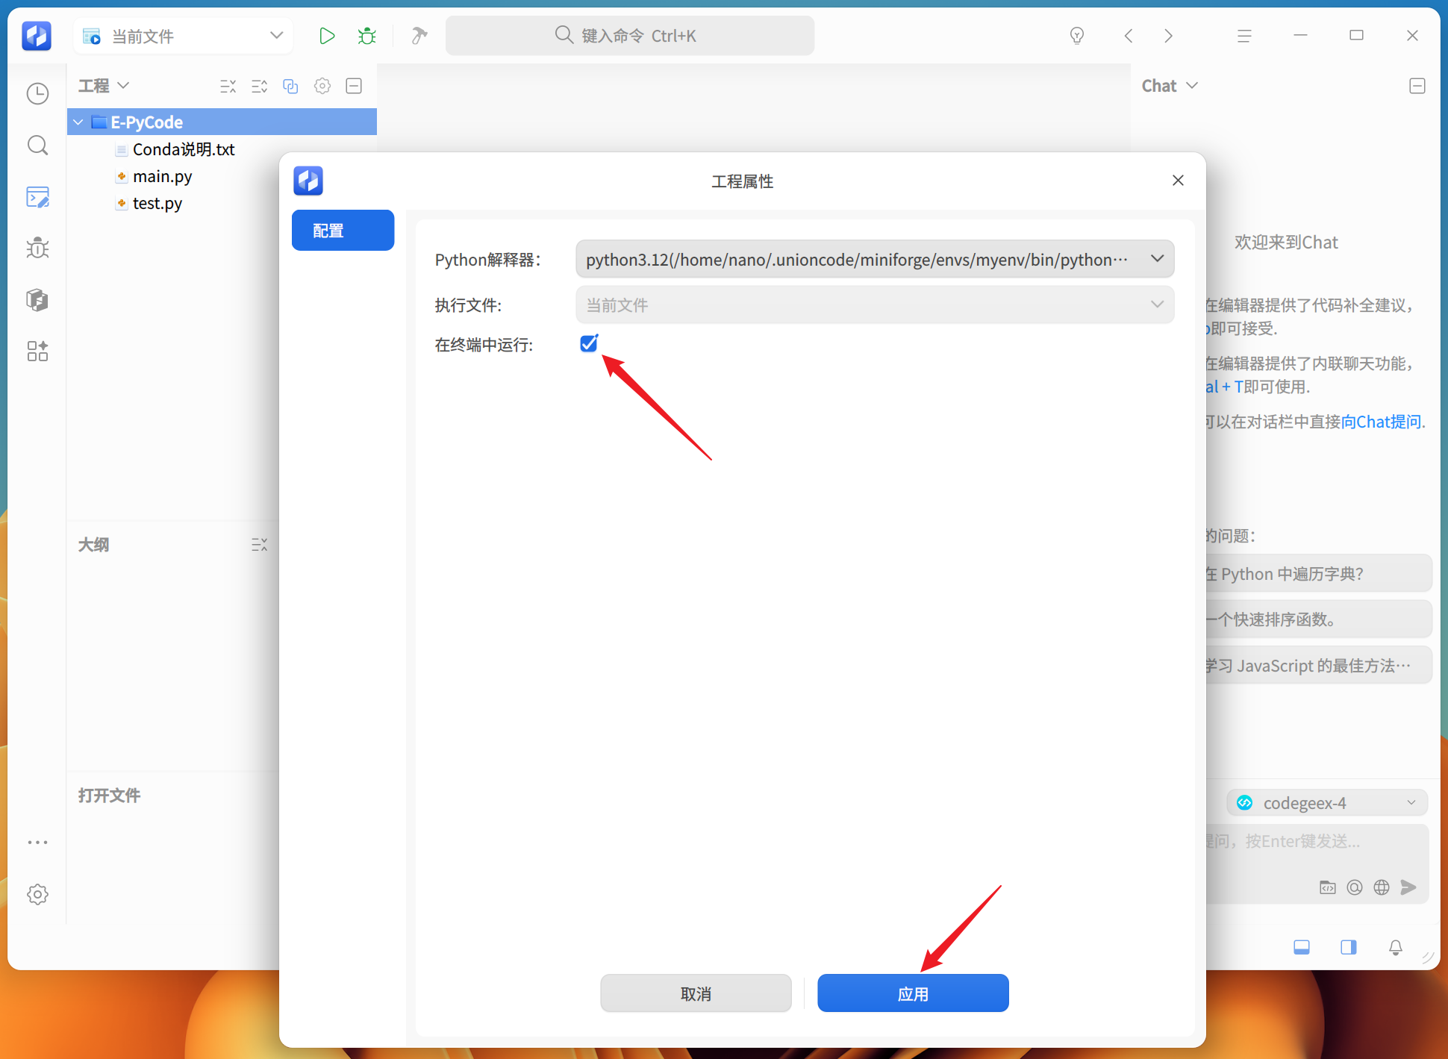Click the blue copy icon in project panel
Image resolution: width=1448 pixels, height=1059 pixels.
tap(290, 87)
